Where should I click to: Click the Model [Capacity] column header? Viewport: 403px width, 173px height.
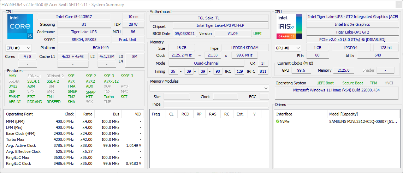click(x=363, y=114)
